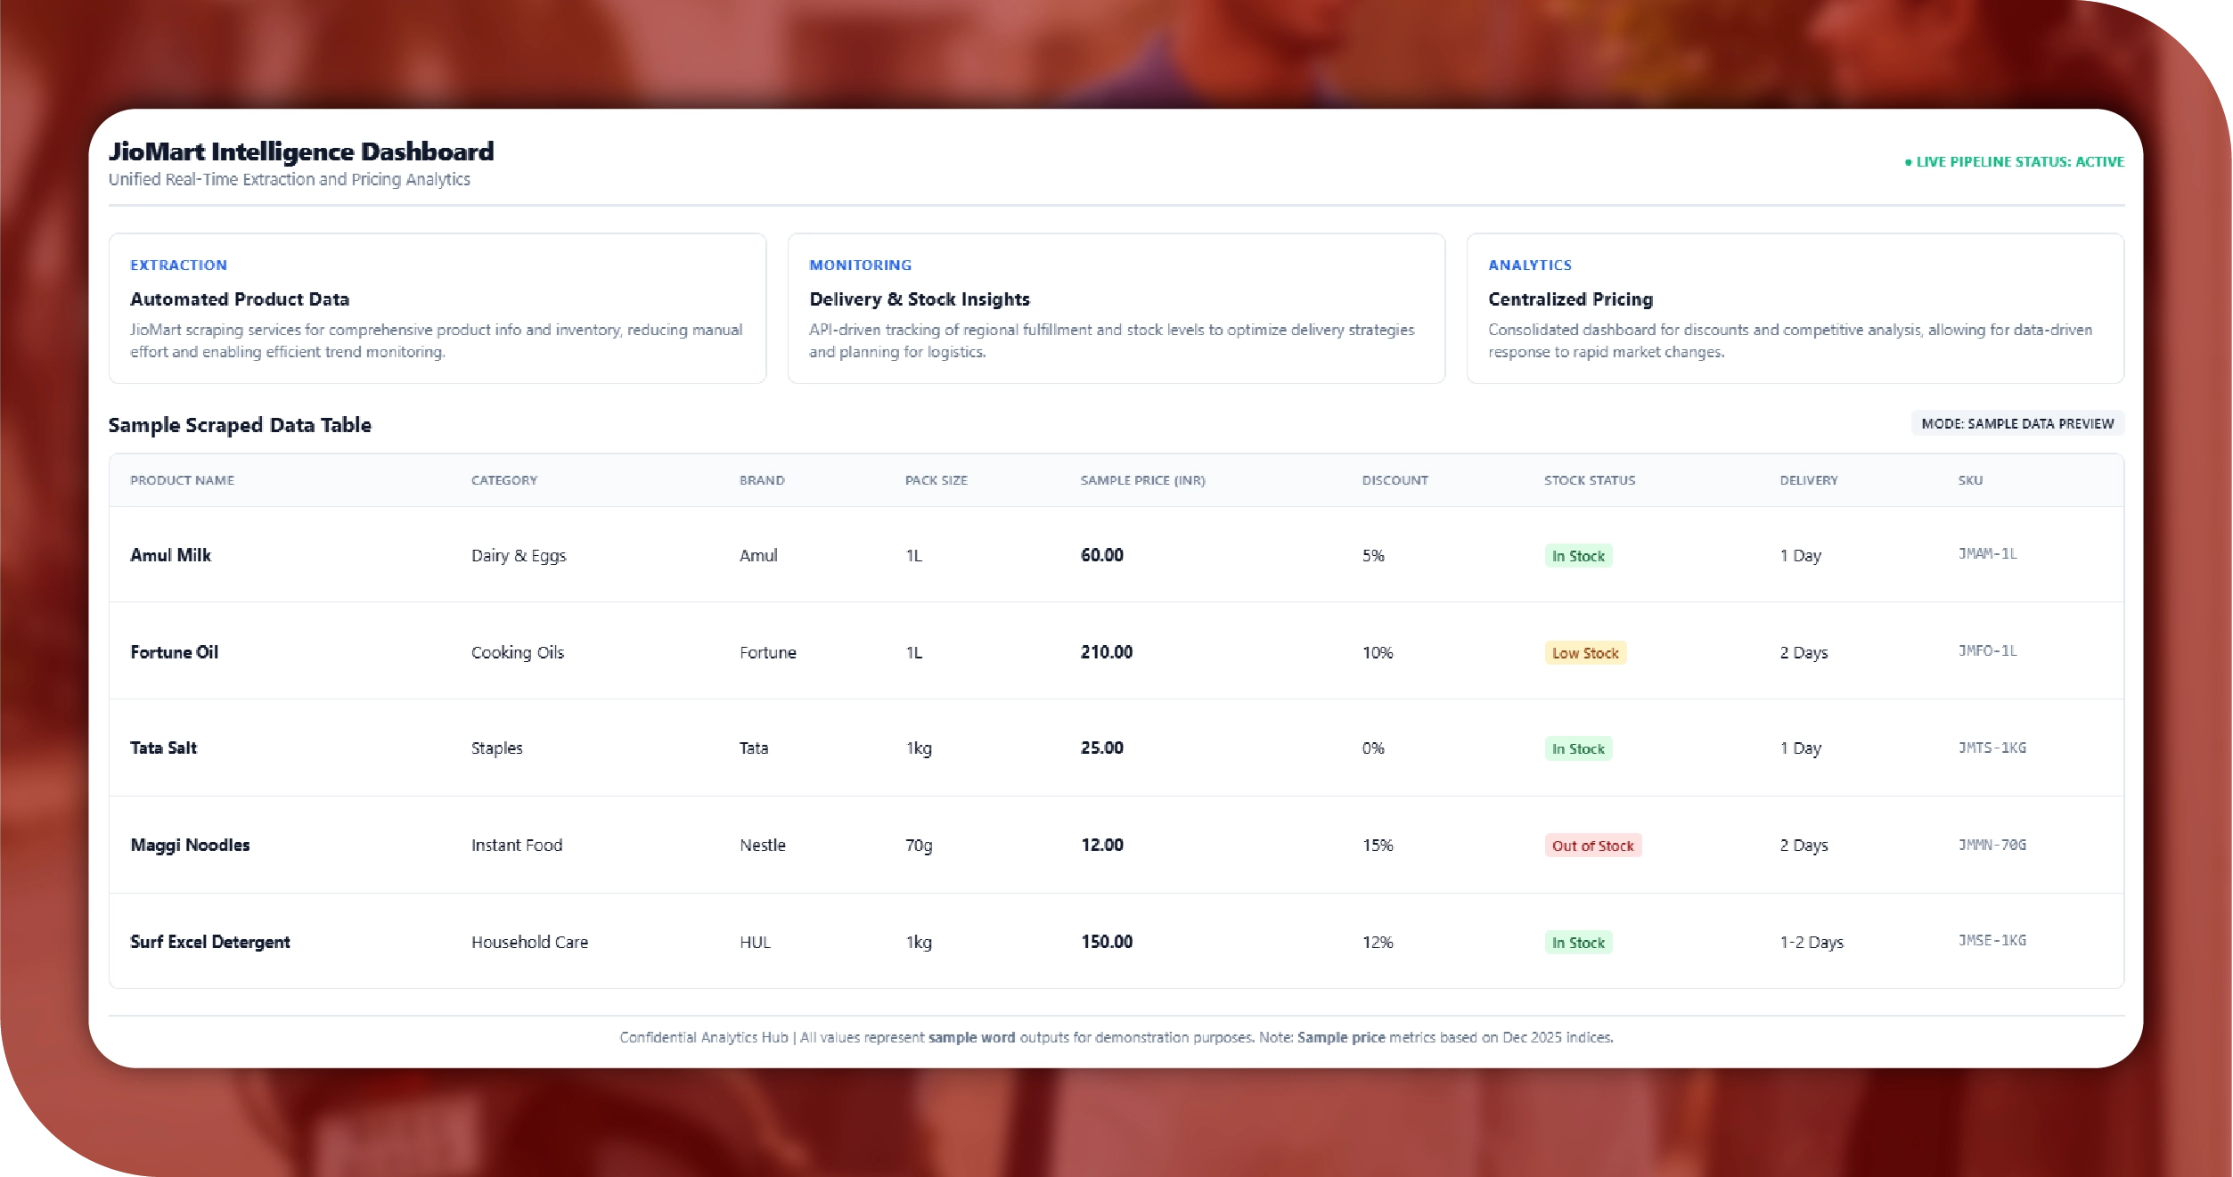2233x1177 pixels.
Task: Click the SKU column header
Action: coord(1969,480)
